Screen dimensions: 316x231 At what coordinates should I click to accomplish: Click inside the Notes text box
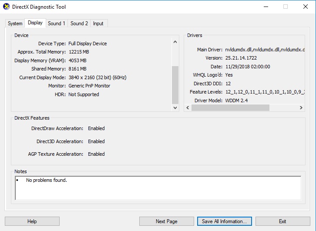[158, 188]
